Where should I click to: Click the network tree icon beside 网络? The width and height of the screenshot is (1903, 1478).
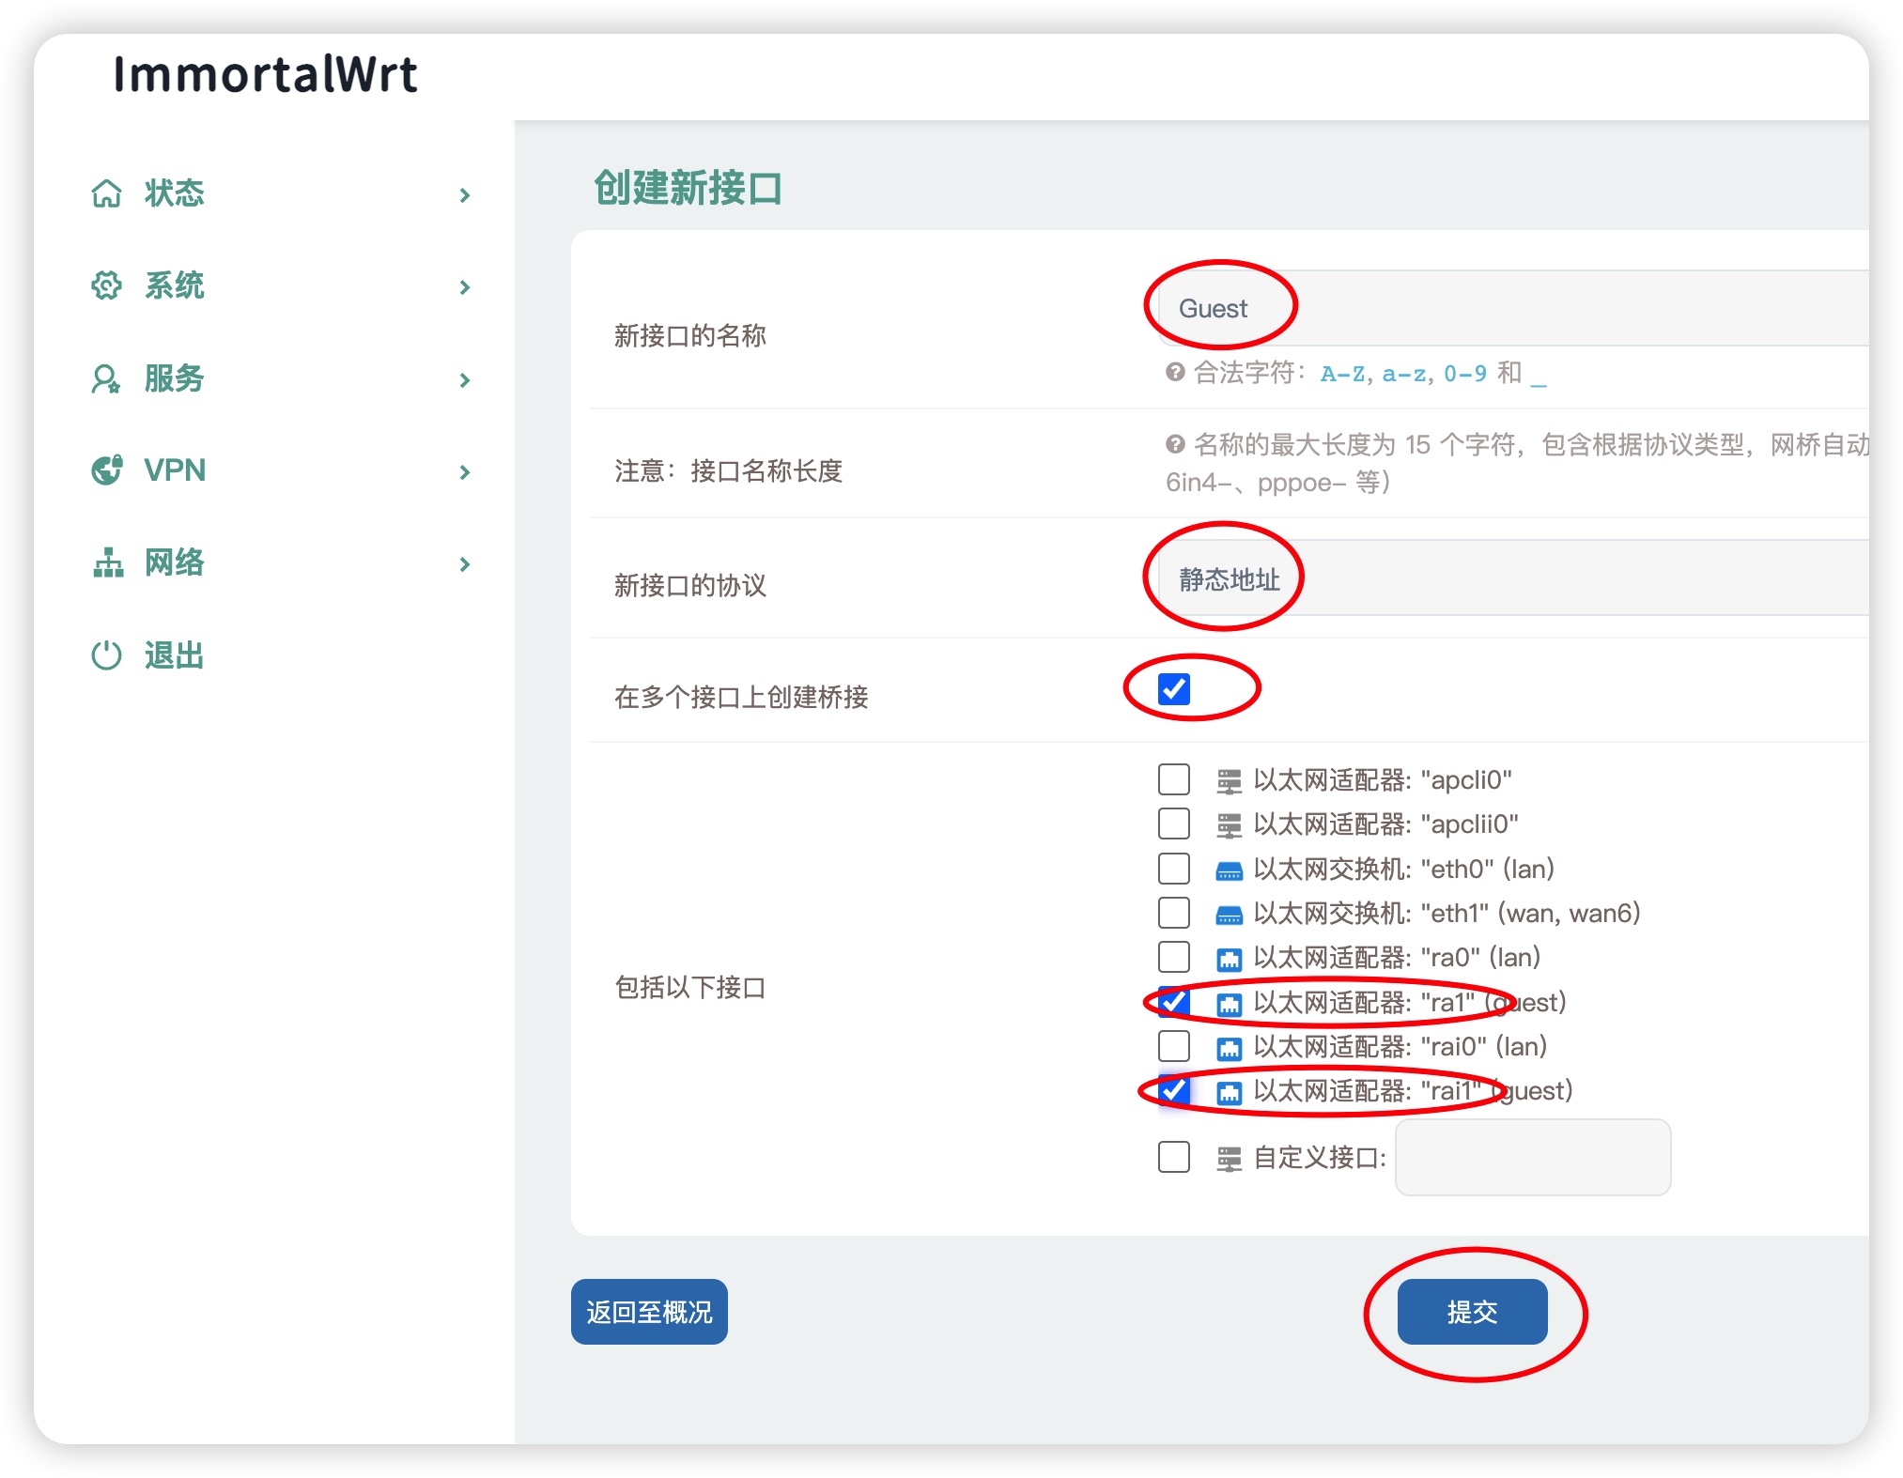[108, 562]
